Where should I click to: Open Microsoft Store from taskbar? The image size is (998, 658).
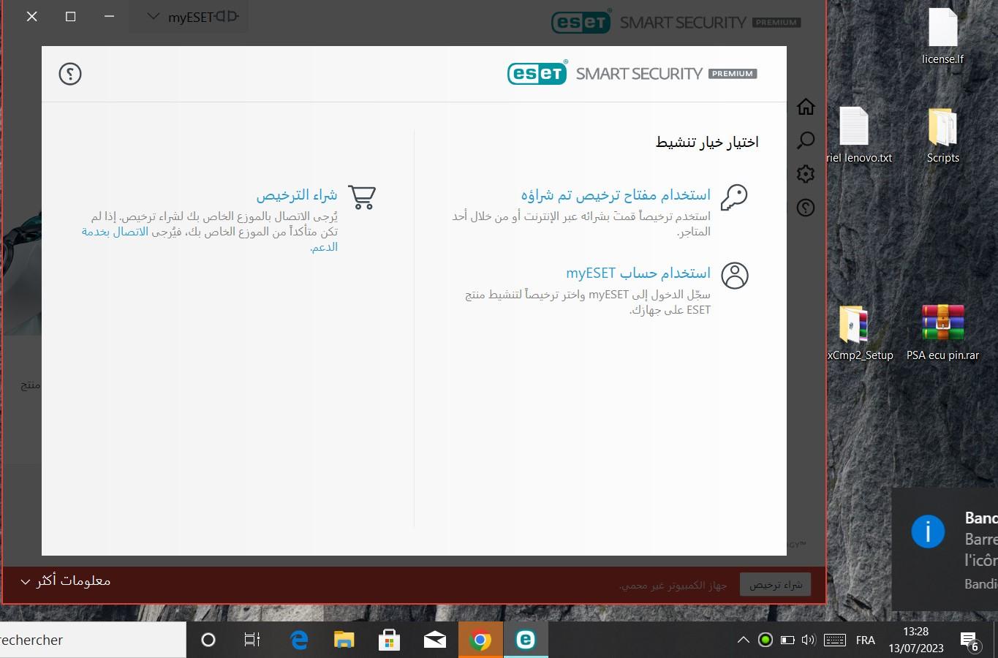coord(390,640)
